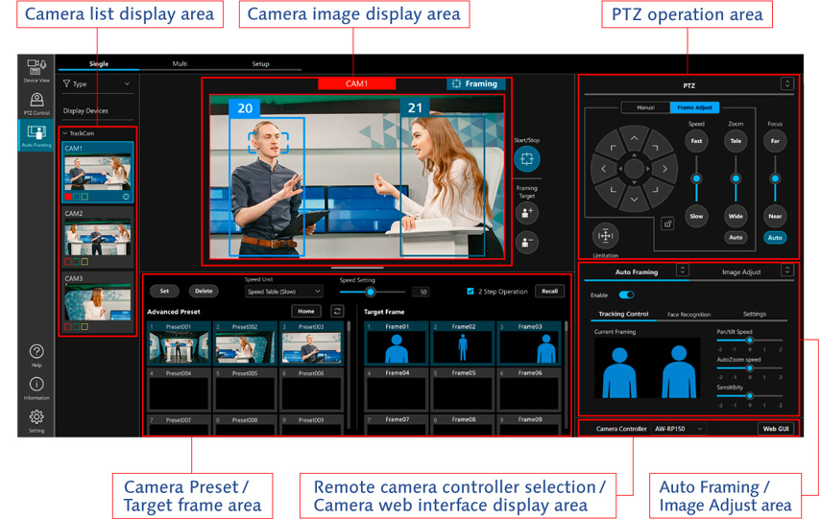Open Information from the sidebar

pyautogui.click(x=36, y=389)
